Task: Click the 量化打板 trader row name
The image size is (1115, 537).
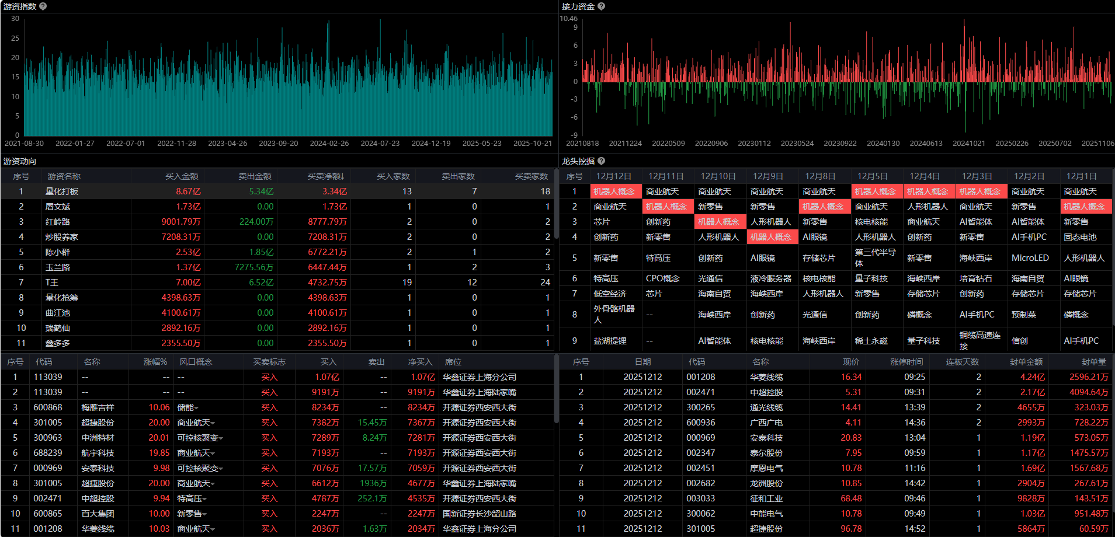Action: [x=62, y=191]
